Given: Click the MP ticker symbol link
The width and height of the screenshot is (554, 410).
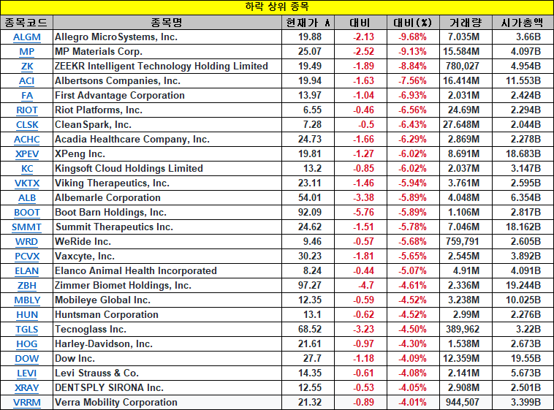Looking at the screenshot, I should pyautogui.click(x=27, y=51).
